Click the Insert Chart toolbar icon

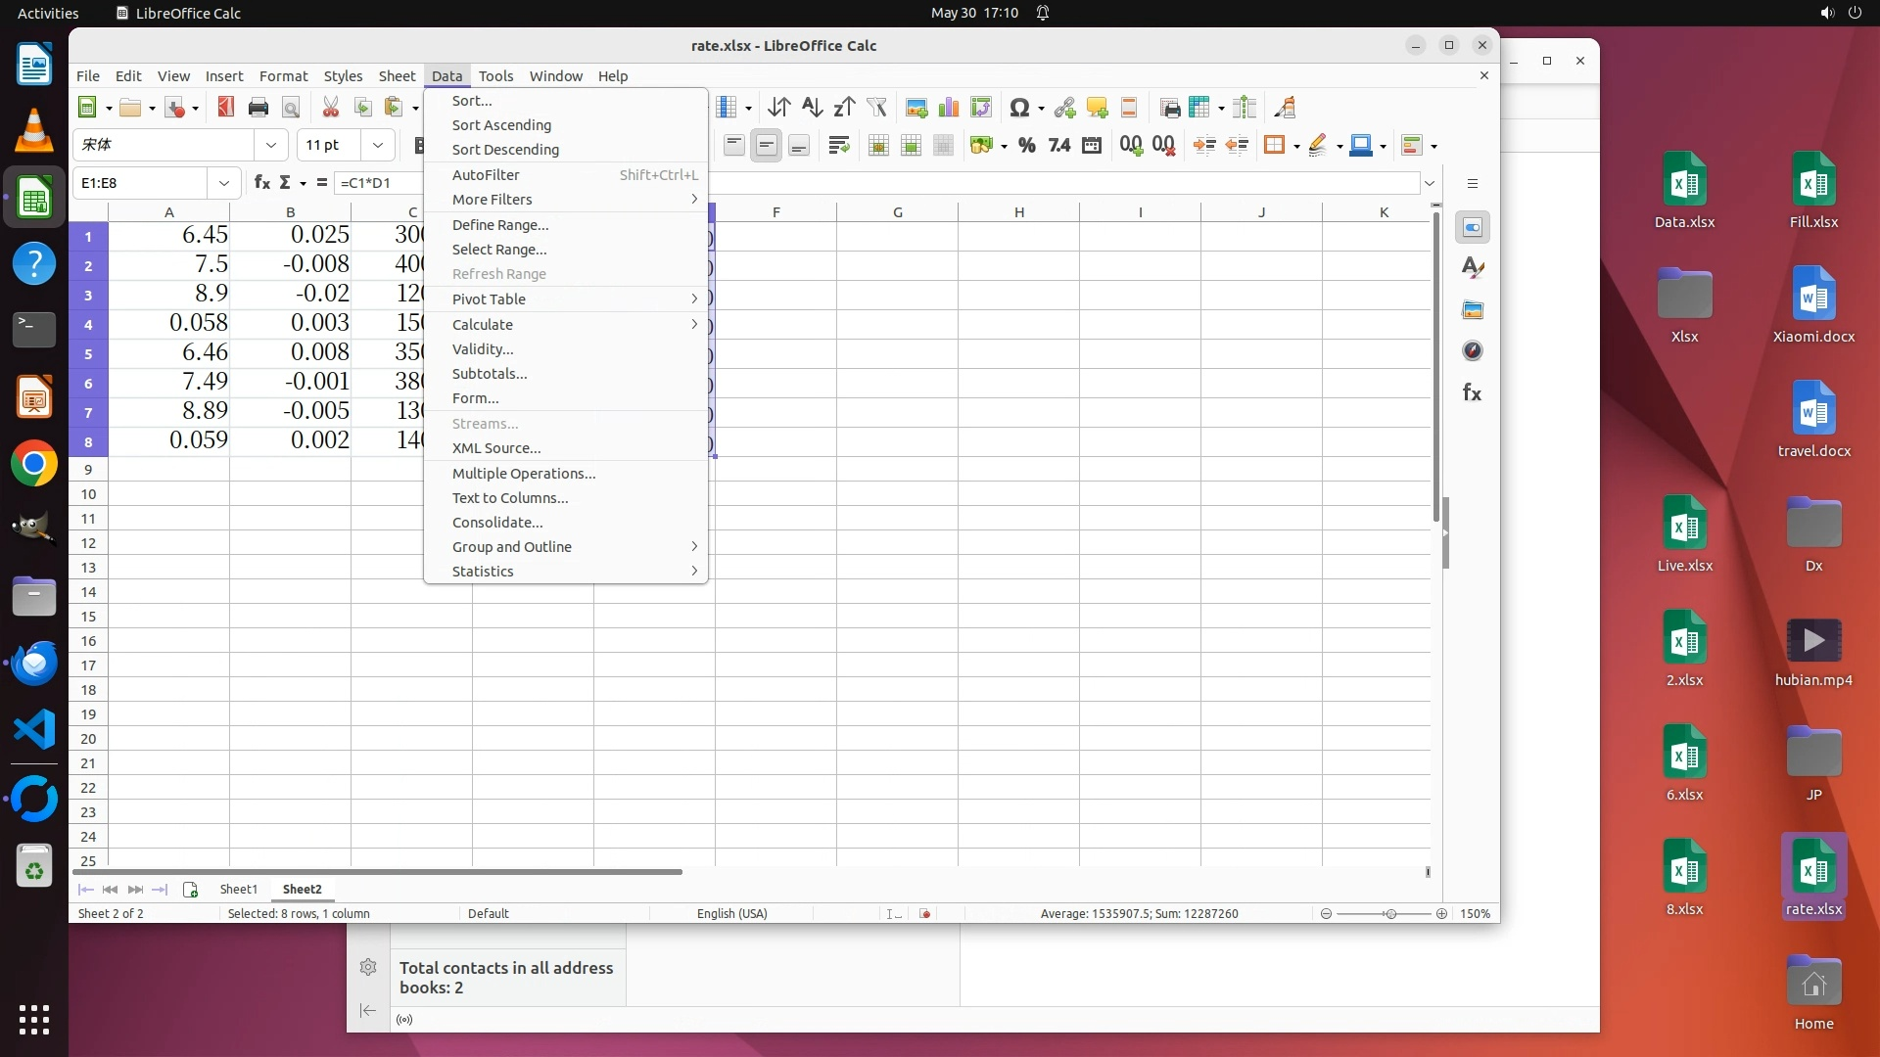click(x=948, y=108)
